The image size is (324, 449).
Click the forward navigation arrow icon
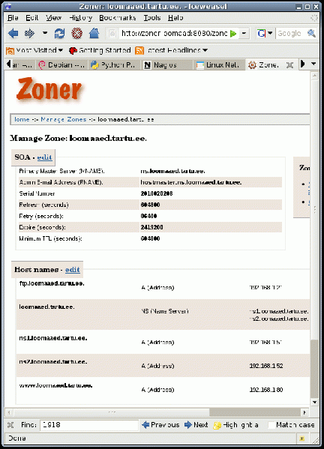point(29,34)
